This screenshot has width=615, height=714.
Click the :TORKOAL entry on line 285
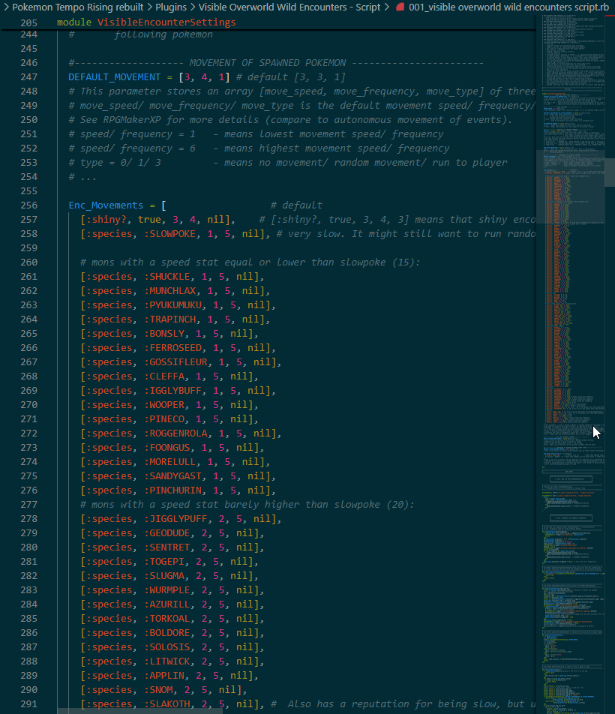click(x=172, y=619)
